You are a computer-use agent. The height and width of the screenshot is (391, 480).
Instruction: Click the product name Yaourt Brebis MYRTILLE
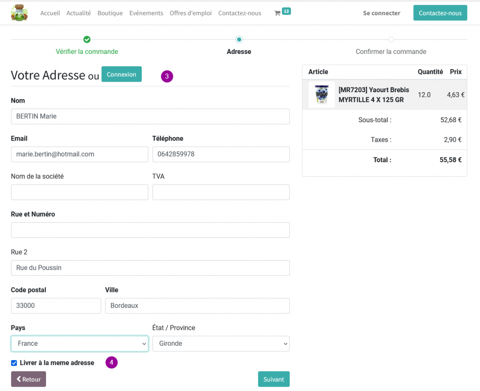374,95
